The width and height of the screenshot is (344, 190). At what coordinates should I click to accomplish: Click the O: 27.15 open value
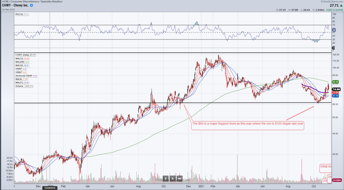coord(281,10)
